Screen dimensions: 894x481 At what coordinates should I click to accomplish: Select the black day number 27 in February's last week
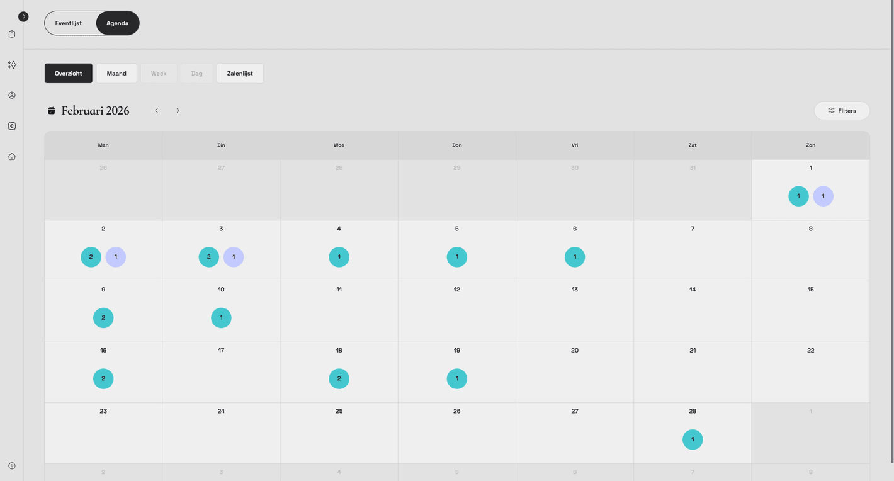point(575,411)
